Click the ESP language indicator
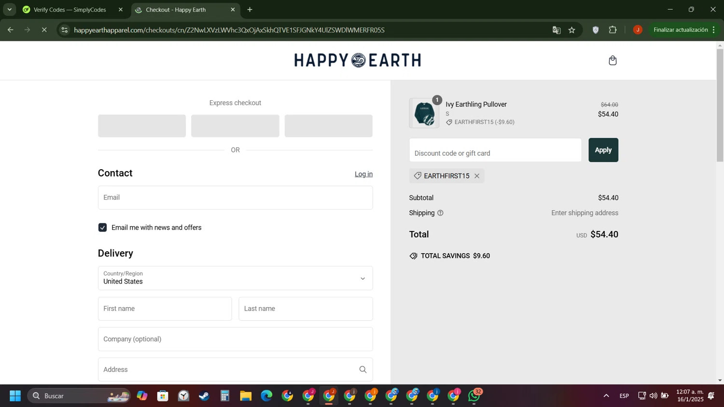 [624, 396]
